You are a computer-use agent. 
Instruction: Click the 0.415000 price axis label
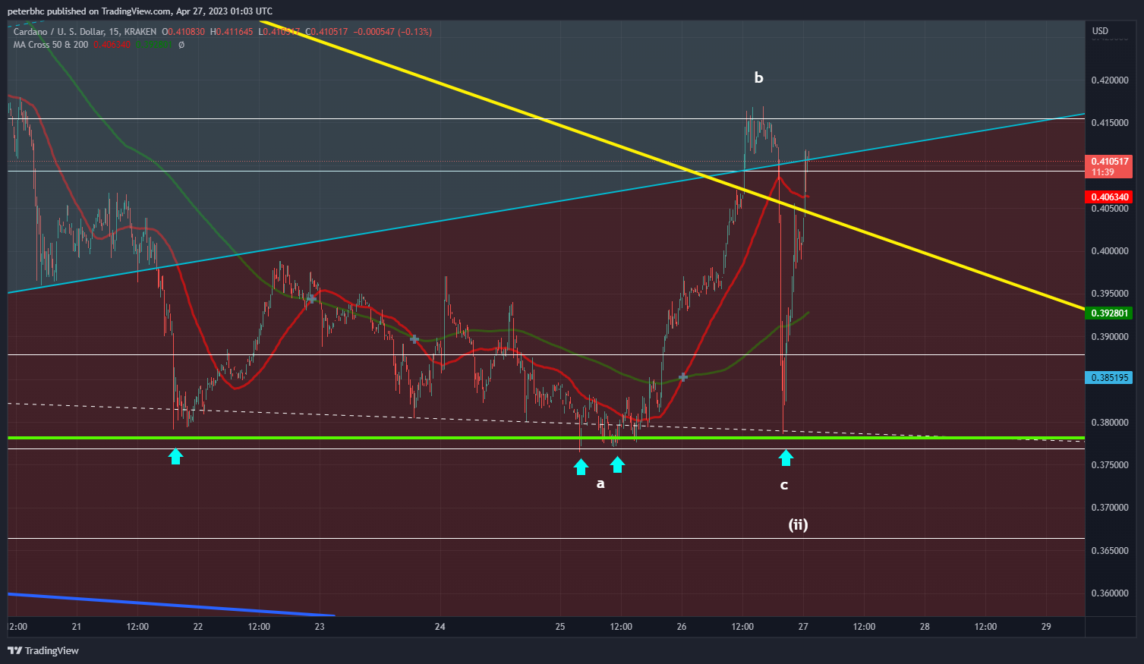[x=1110, y=123]
